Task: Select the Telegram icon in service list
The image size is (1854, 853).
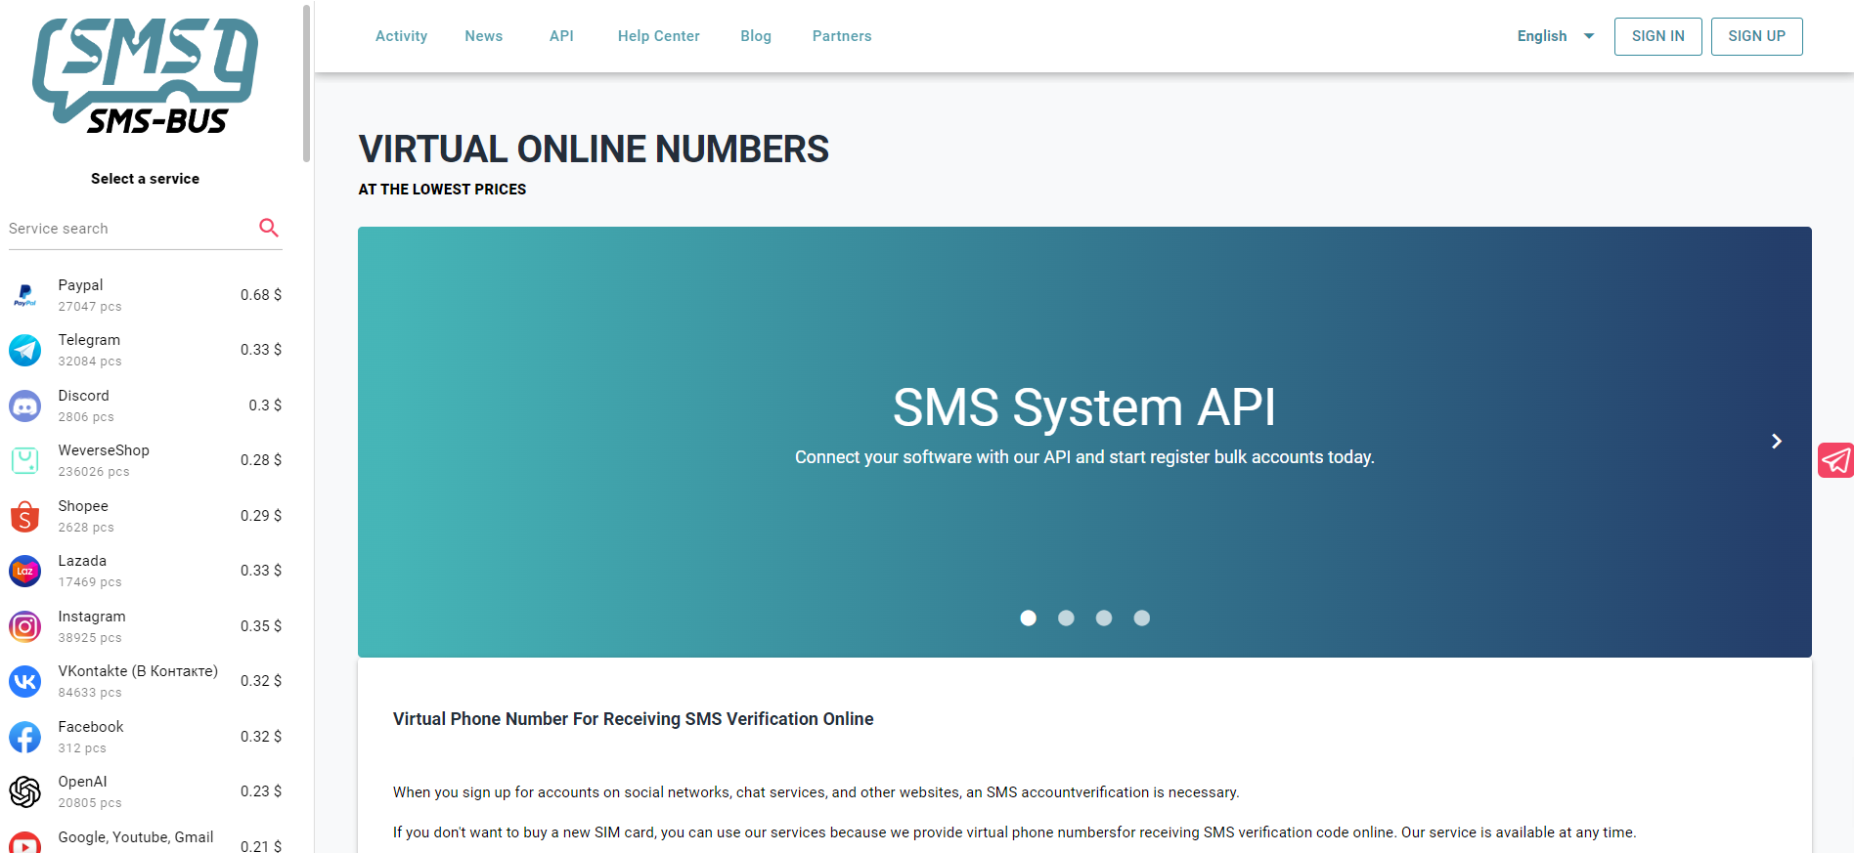Action: click(x=24, y=350)
